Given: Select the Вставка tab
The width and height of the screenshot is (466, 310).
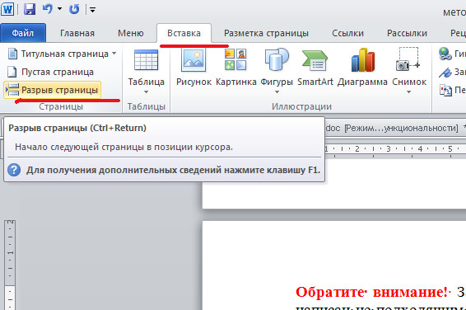Looking at the screenshot, I should click(184, 33).
